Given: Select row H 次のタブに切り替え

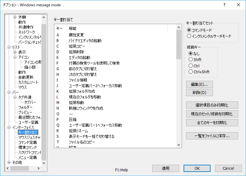Looking at the screenshot, I should pos(115,75).
